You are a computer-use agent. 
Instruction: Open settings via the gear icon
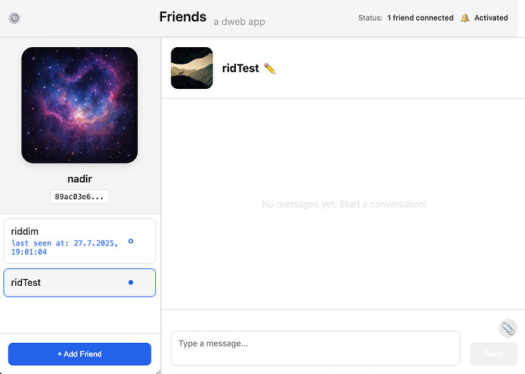[x=14, y=17]
